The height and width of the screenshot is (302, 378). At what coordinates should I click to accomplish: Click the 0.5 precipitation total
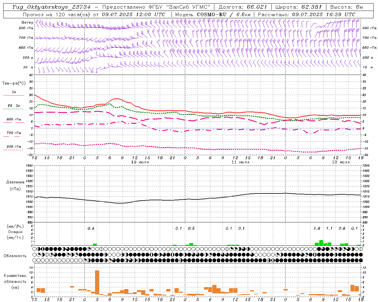pyautogui.click(x=191, y=229)
